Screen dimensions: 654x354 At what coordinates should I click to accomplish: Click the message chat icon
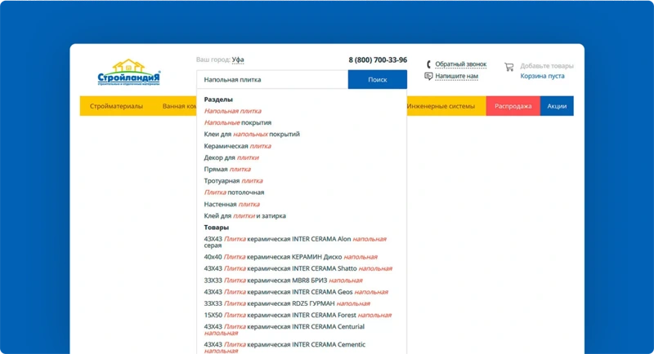[428, 76]
